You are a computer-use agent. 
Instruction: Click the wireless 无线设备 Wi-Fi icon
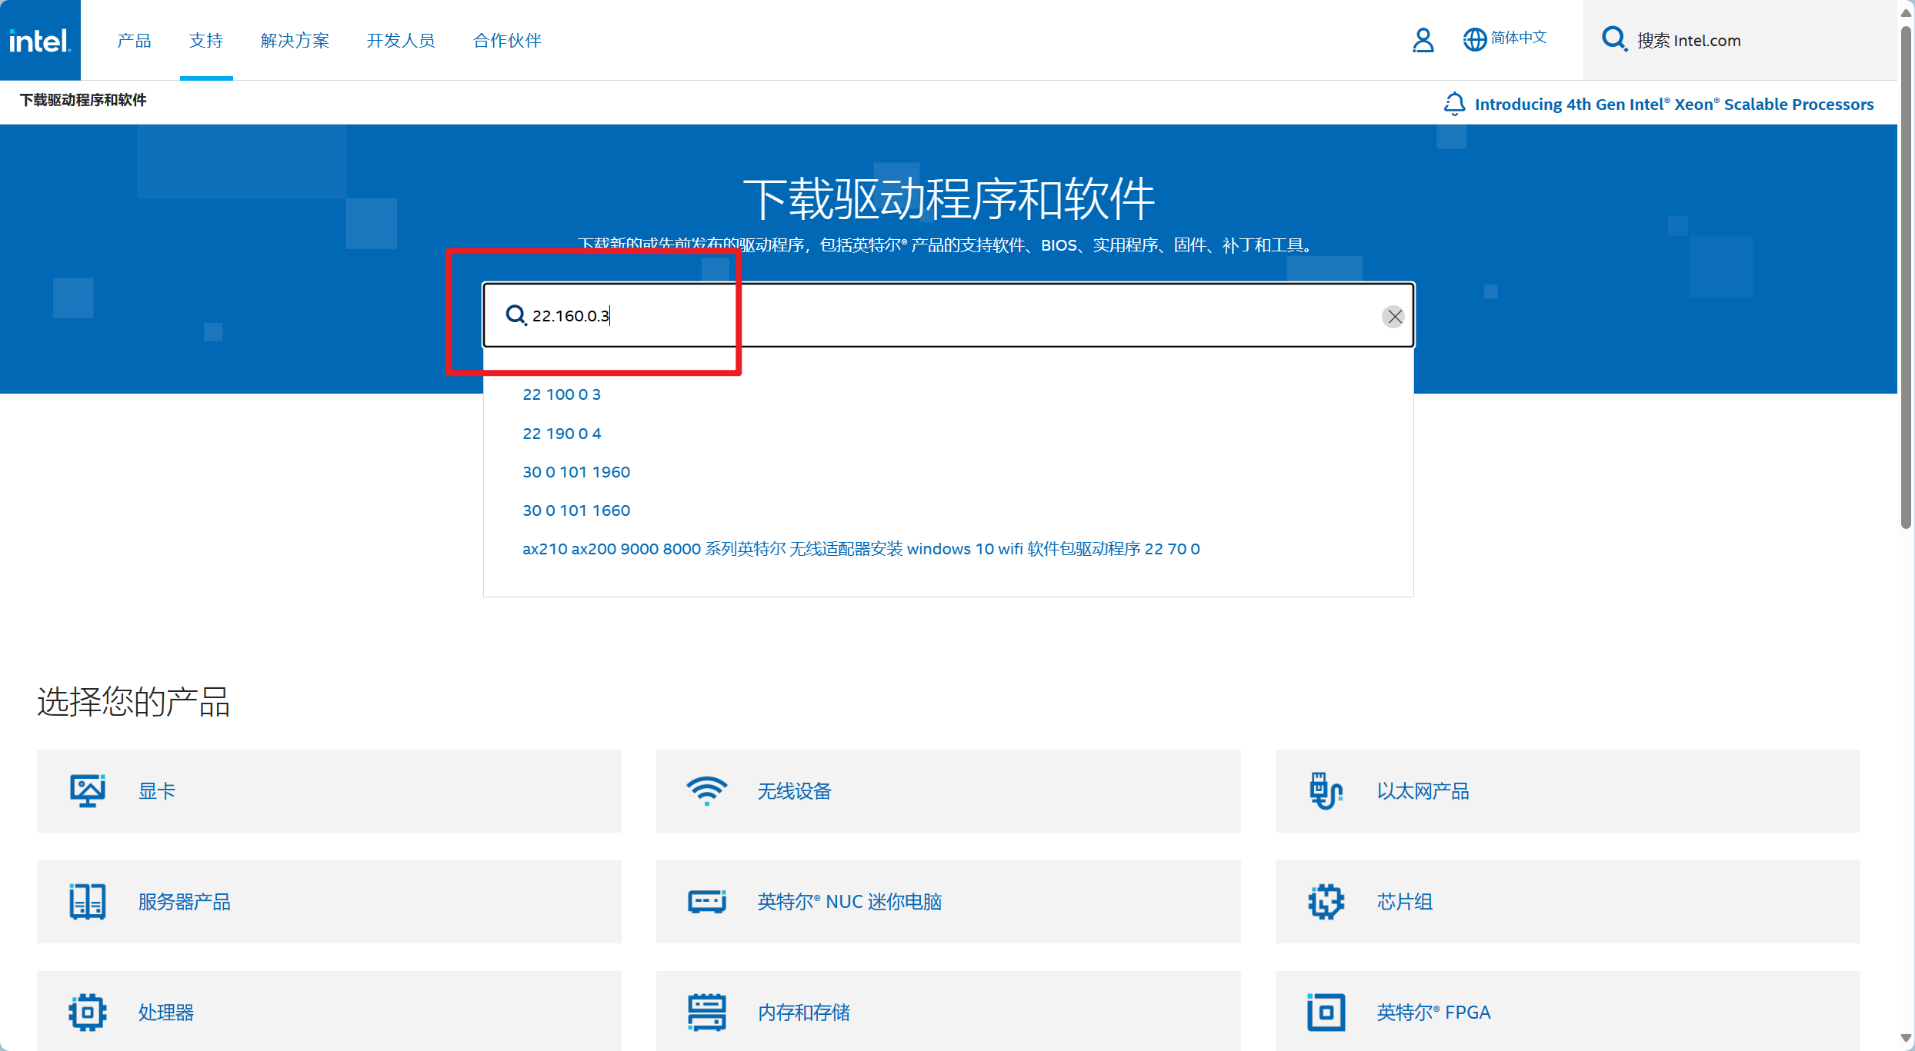point(706,790)
